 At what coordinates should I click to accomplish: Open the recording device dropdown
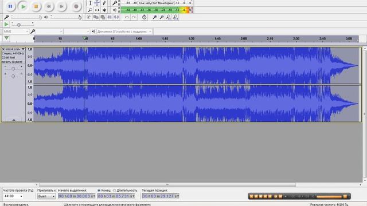49,31
